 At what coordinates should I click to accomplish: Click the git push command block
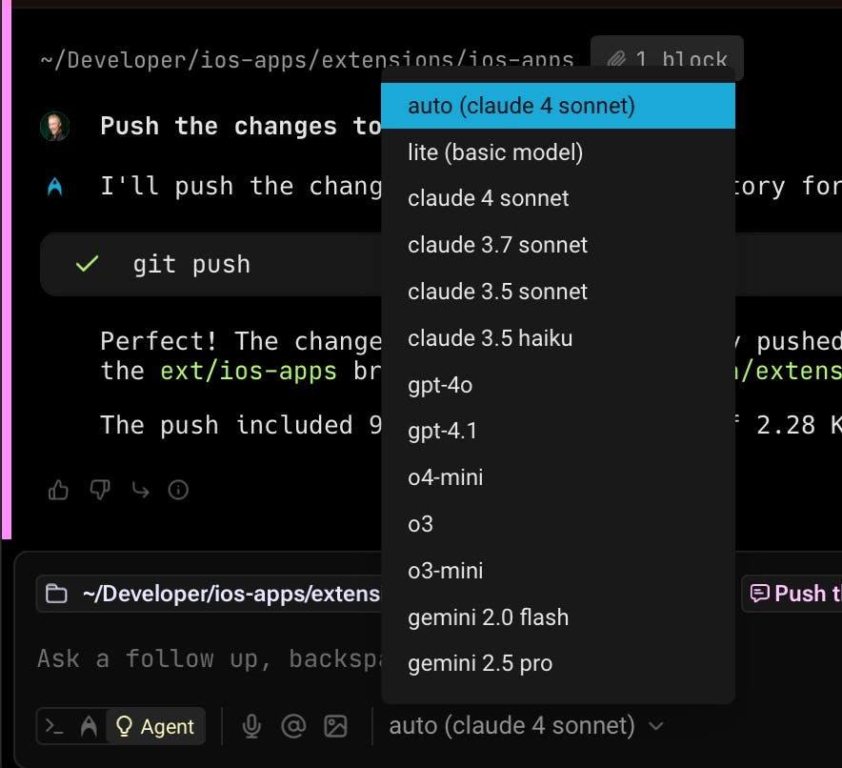(211, 264)
